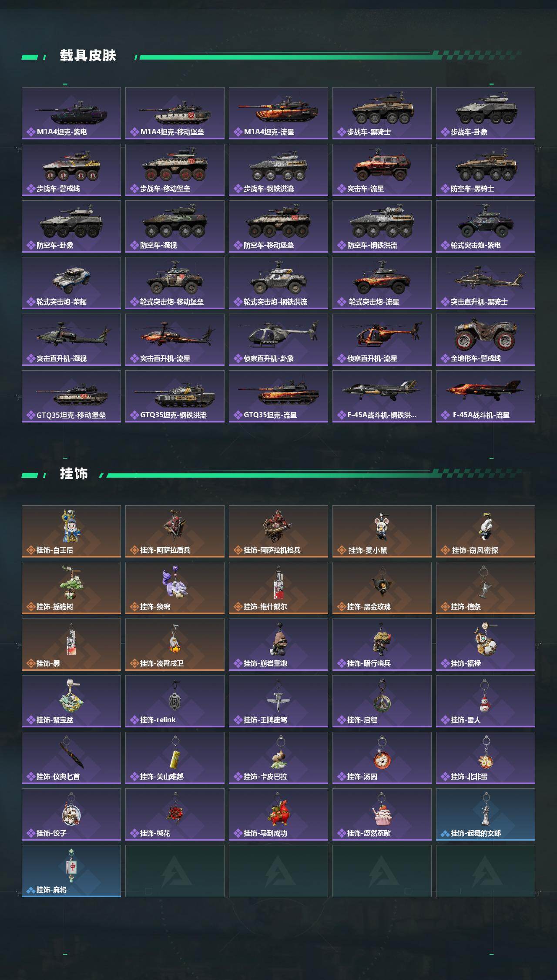Viewport: 557px width, 980px height.
Task: Open the 挂饰-摇钱树 money tree charm
Action: pyautogui.click(x=71, y=588)
